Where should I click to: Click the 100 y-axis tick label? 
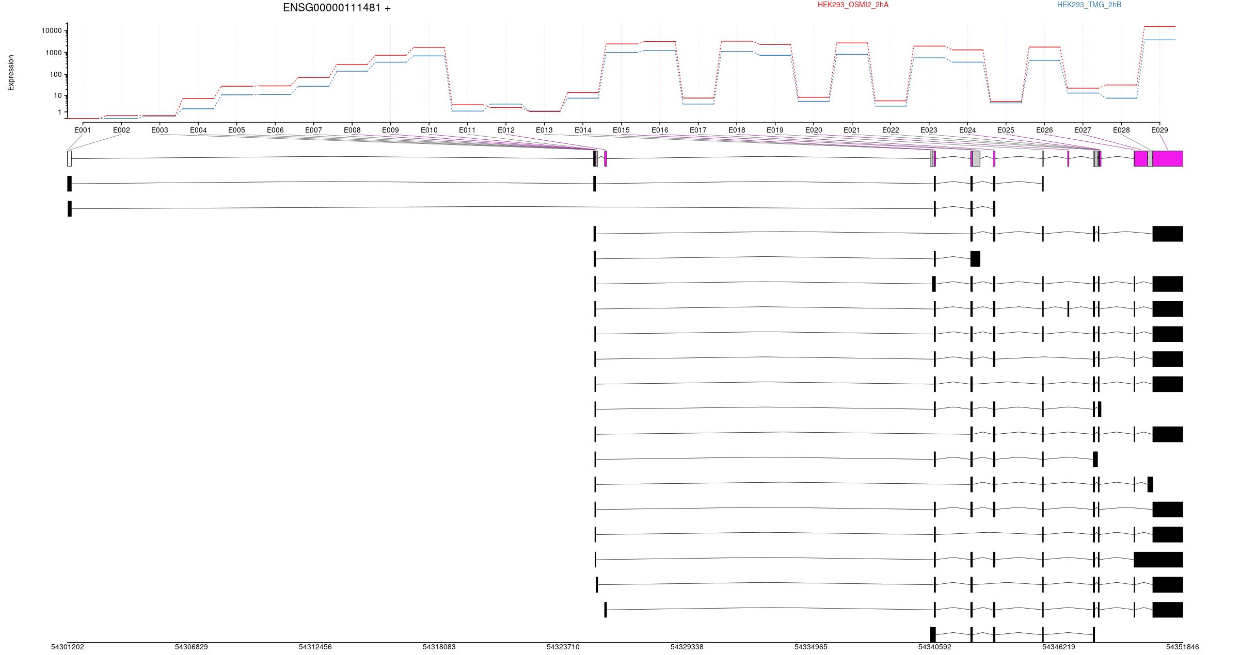click(x=56, y=75)
